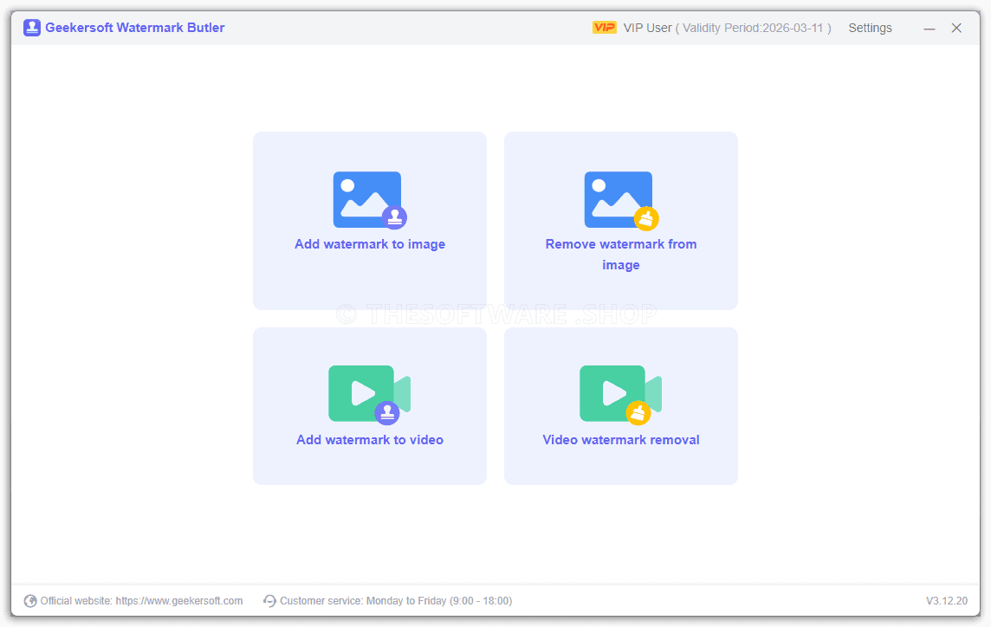This screenshot has width=991, height=627.
Task: Close the Watermark Butler window
Action: [956, 28]
